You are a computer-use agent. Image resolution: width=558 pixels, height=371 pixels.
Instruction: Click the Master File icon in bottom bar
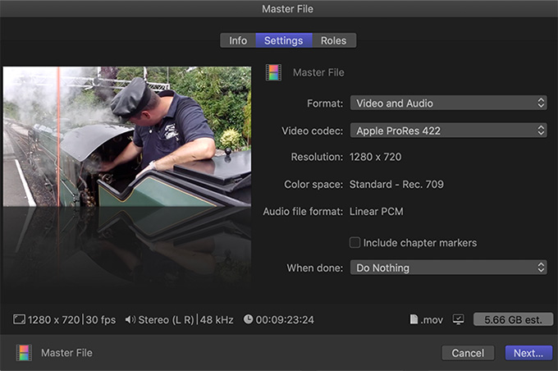coord(24,353)
